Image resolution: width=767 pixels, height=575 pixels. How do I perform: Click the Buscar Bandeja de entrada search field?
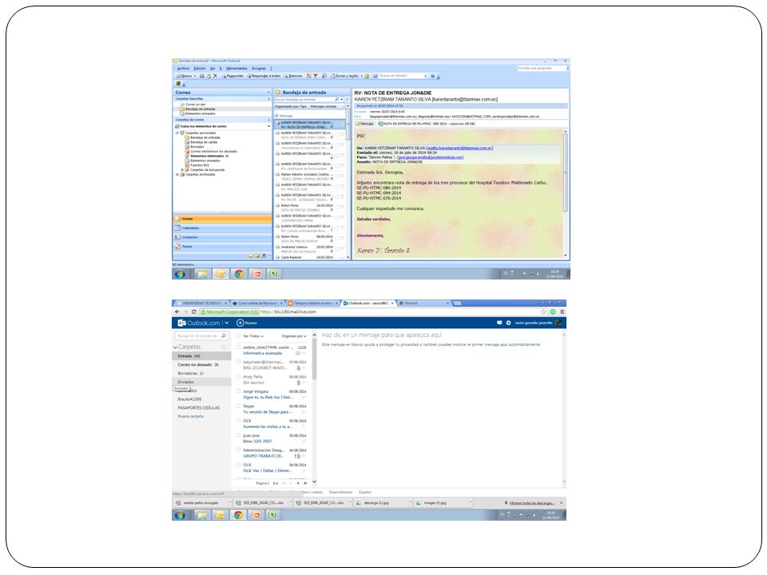(x=304, y=99)
